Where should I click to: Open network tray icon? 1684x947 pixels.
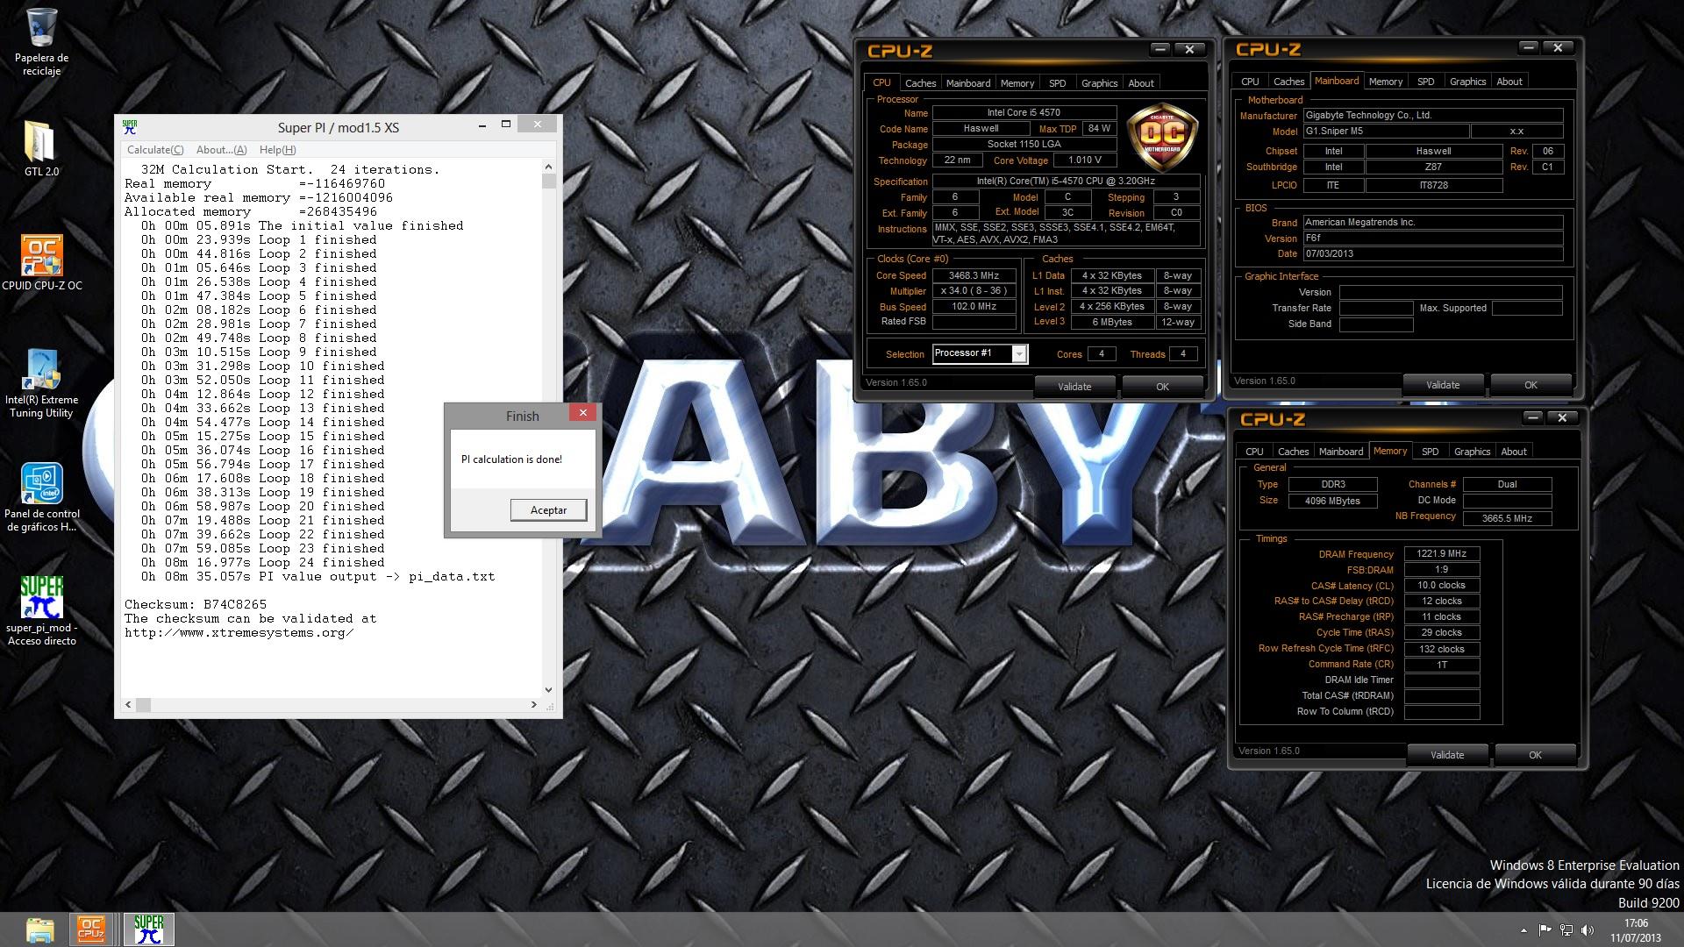1566,930
